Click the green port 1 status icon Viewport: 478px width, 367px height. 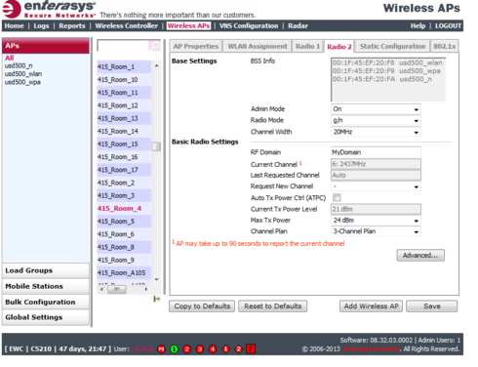pos(174,349)
